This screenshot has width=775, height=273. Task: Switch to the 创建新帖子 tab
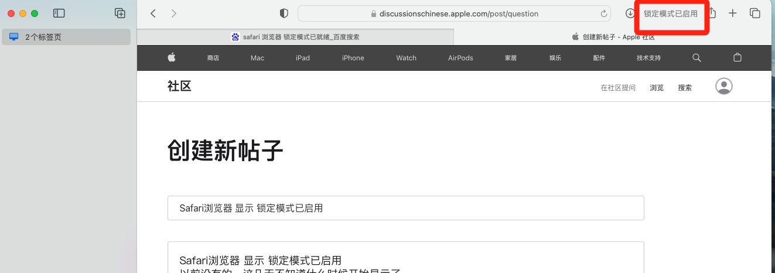tap(613, 36)
